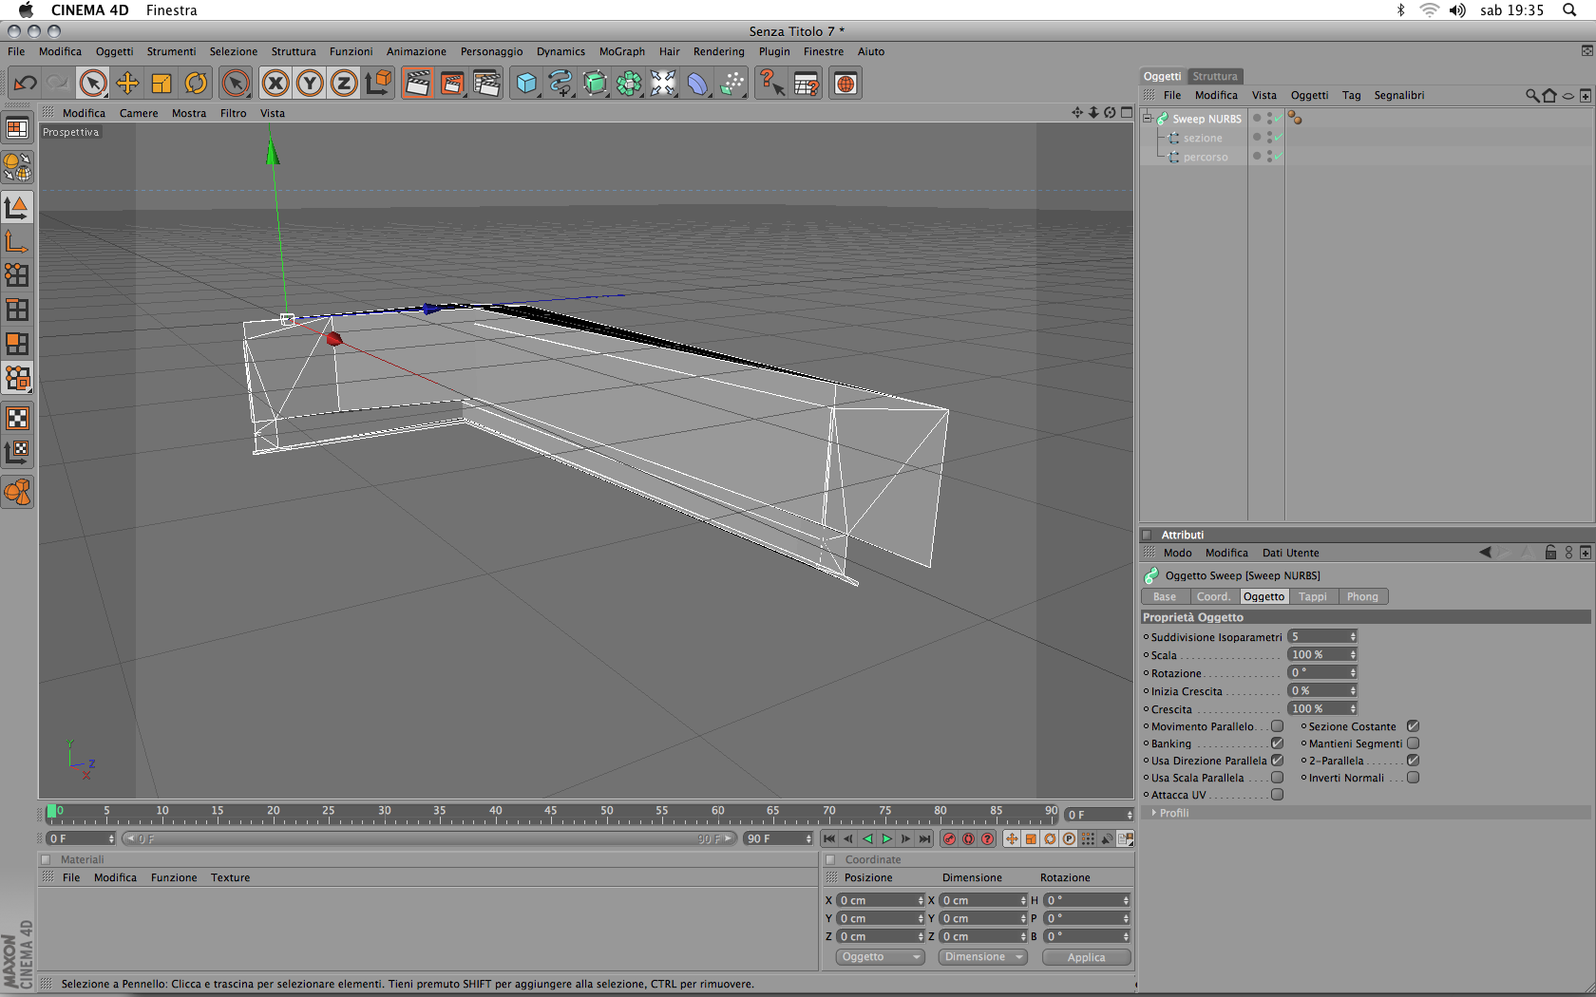1596x997 pixels.
Task: Open viewport Camere menu
Action: 139,113
